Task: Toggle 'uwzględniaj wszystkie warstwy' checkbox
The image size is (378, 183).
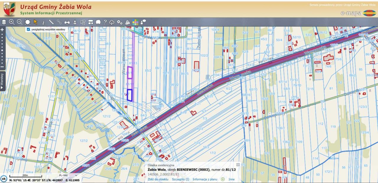Action: click(x=28, y=29)
